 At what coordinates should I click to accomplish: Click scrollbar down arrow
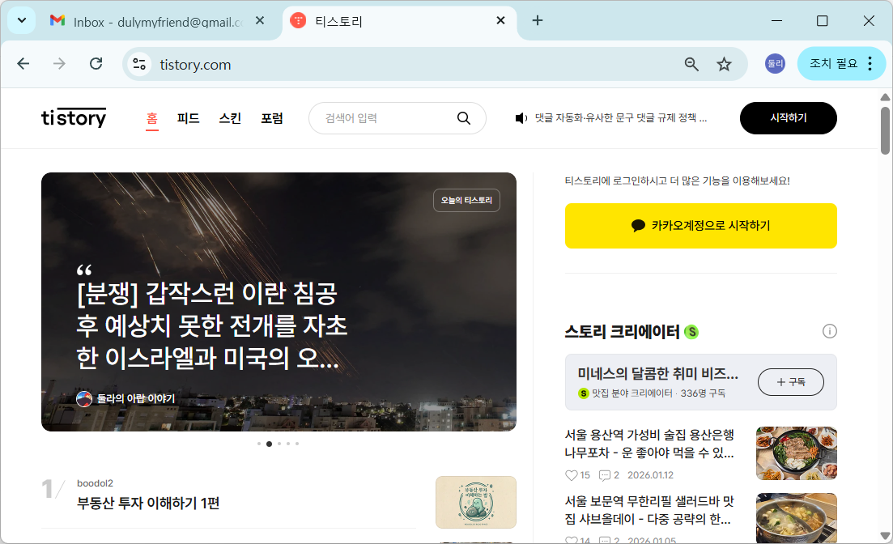pos(885,535)
